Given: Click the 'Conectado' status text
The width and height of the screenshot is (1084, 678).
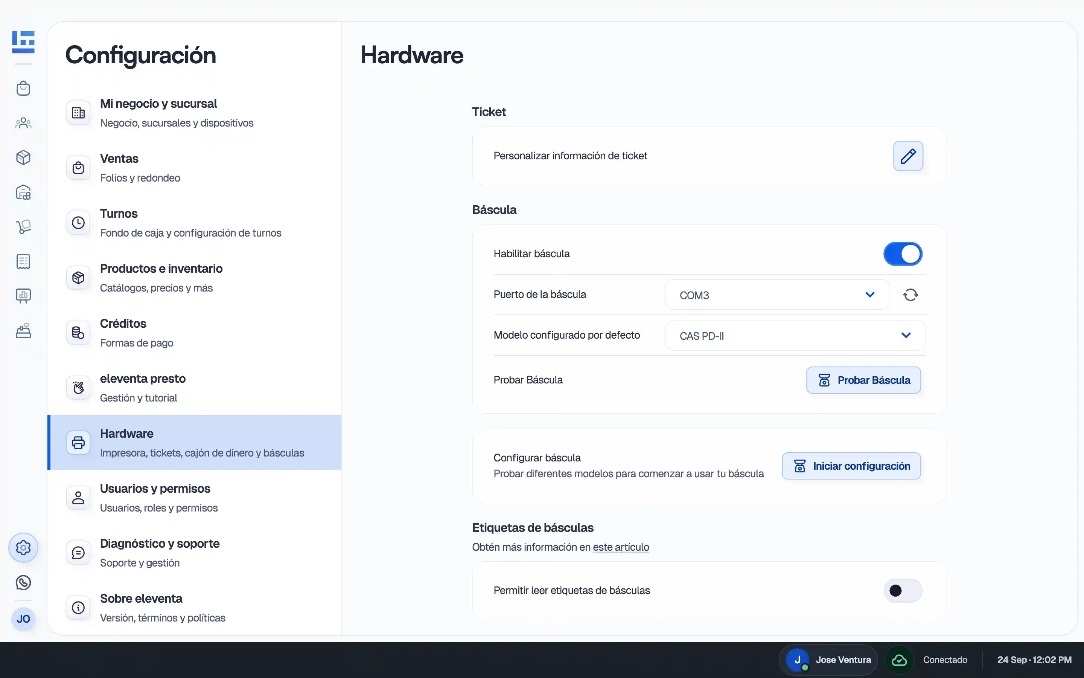Looking at the screenshot, I should (x=945, y=660).
